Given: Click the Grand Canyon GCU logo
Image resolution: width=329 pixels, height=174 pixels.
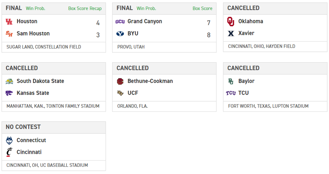Looking at the screenshot, I should click(x=120, y=22).
